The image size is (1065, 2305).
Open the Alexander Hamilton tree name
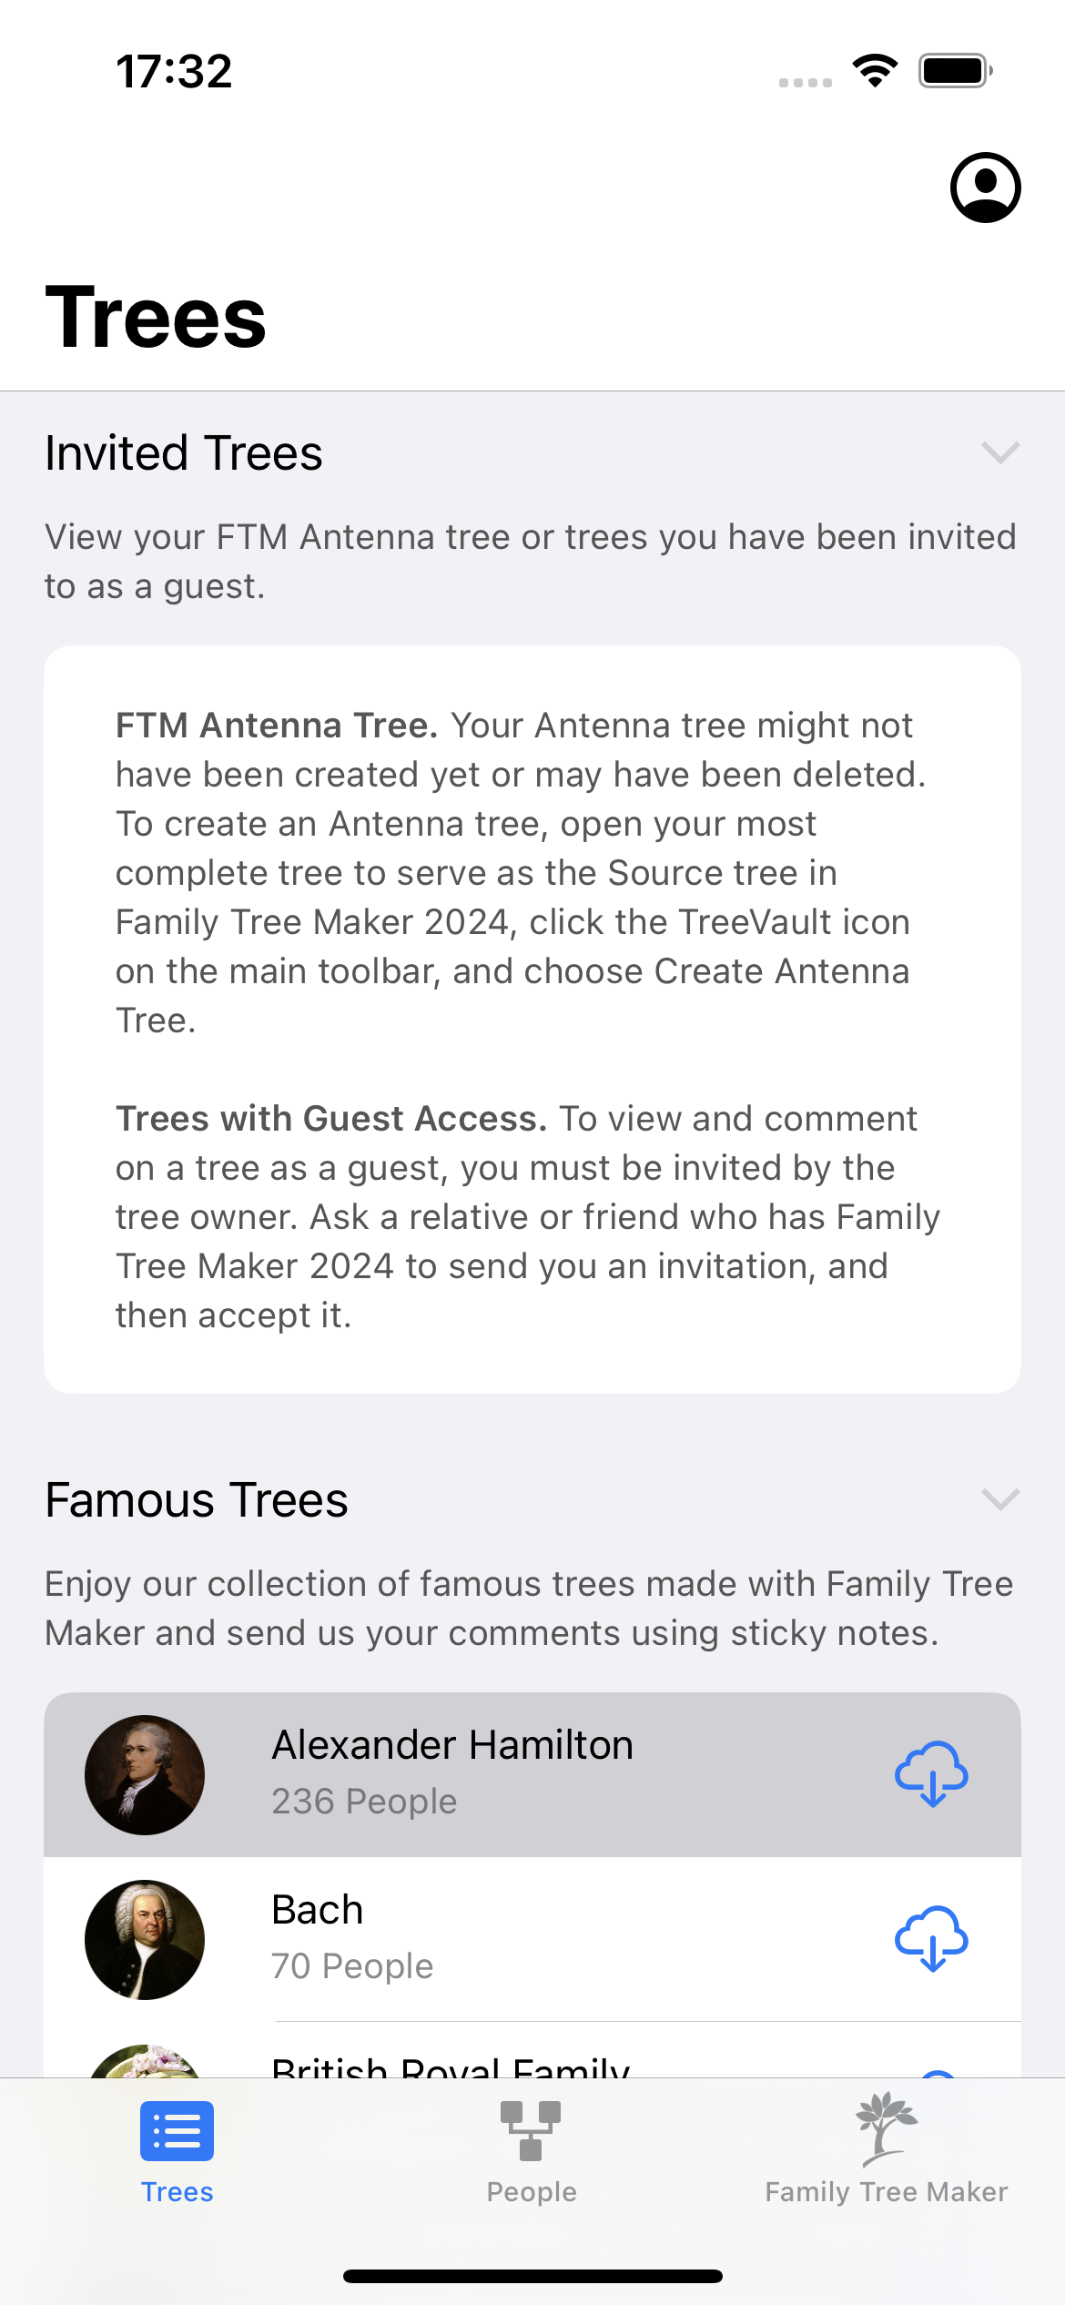(x=452, y=1746)
